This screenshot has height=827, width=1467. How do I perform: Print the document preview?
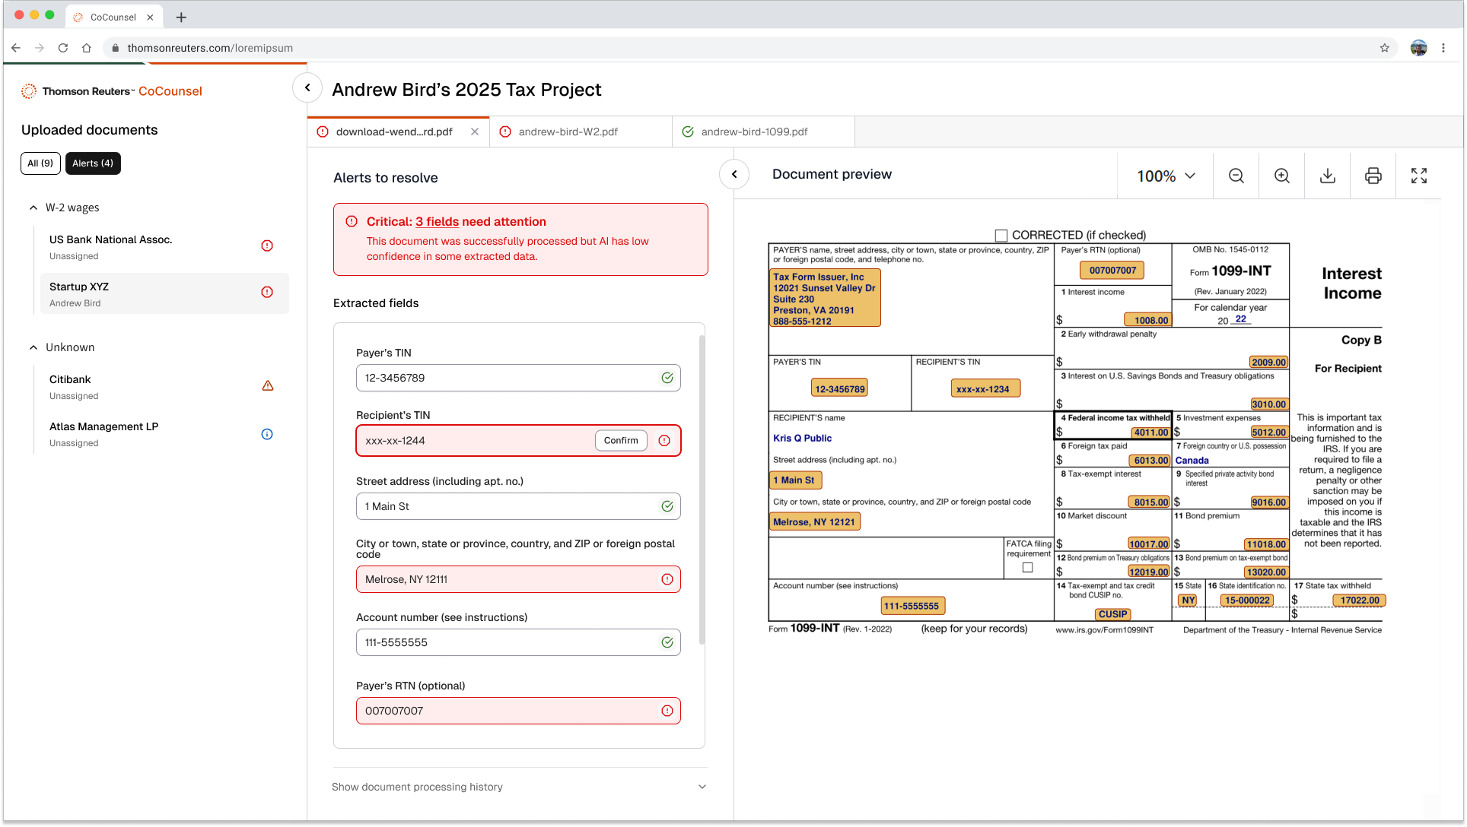(x=1373, y=176)
